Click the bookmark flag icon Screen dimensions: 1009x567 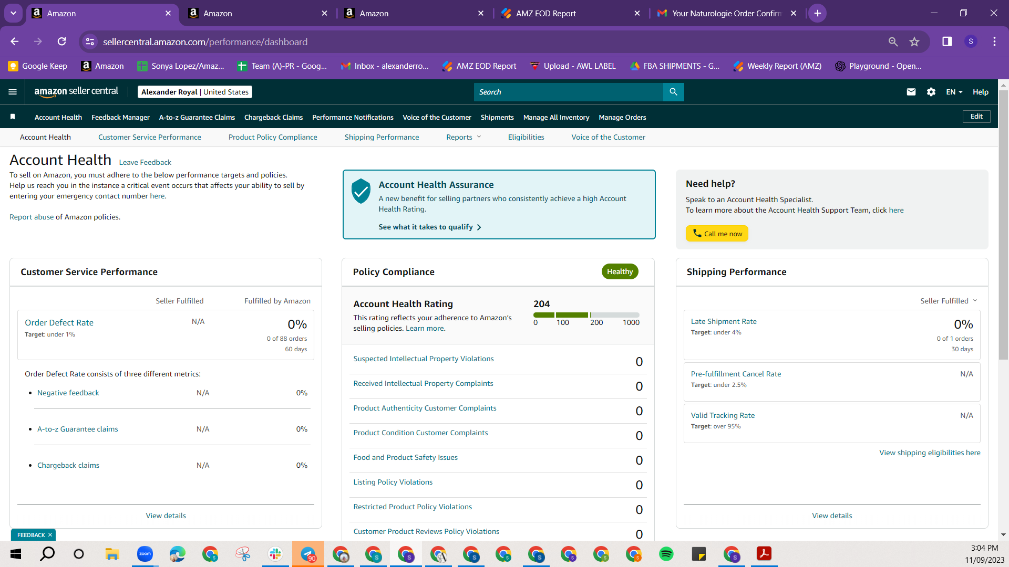13,117
